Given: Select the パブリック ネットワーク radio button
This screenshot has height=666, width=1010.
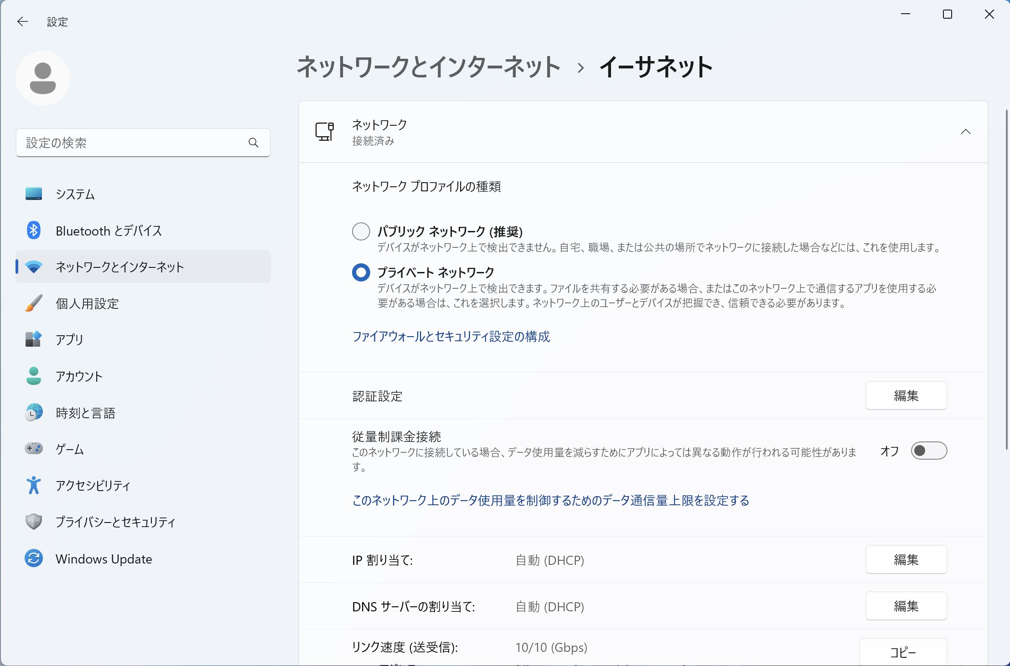Looking at the screenshot, I should coord(361,231).
